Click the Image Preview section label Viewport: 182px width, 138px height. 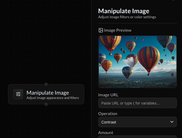coord(118,30)
